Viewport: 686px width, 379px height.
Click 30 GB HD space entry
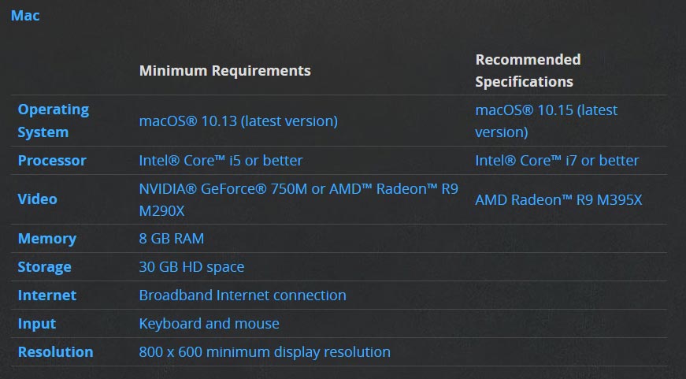pyautogui.click(x=191, y=267)
